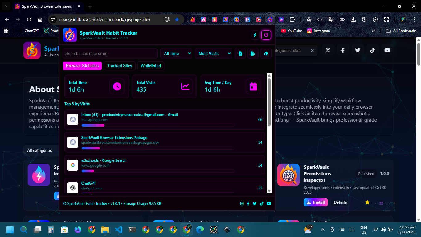The height and width of the screenshot is (237, 421).
Task: Click the Search sites input field
Action: tap(110, 53)
